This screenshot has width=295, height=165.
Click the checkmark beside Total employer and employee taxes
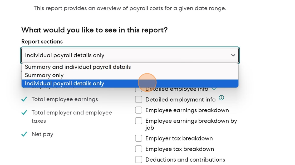[x=24, y=113]
